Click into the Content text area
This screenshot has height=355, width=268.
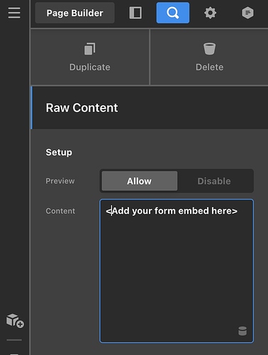pos(177,271)
